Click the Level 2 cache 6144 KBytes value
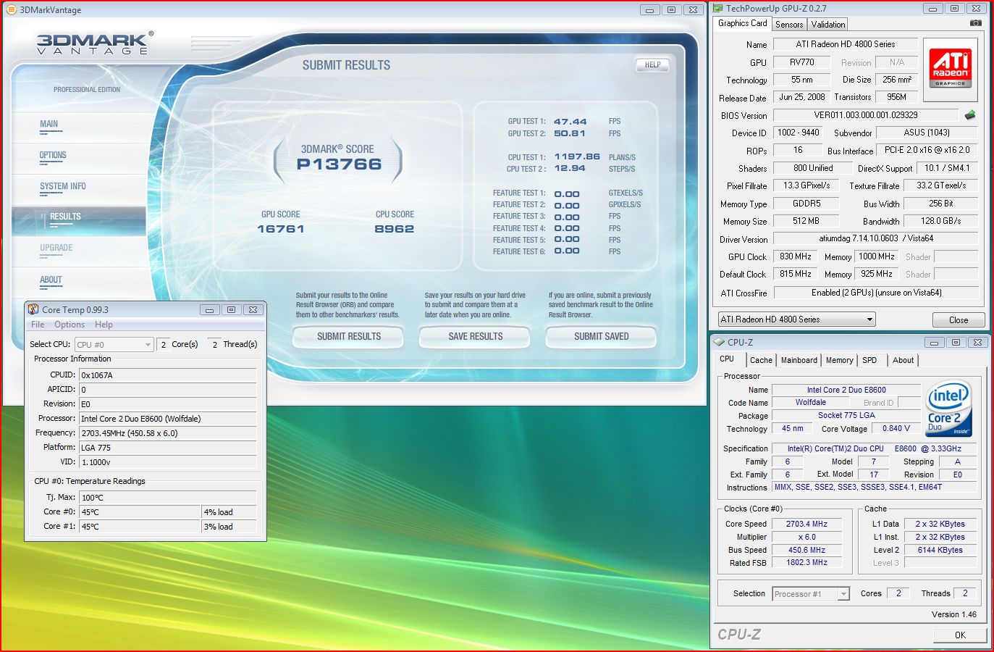The height and width of the screenshot is (652, 994). coord(940,550)
